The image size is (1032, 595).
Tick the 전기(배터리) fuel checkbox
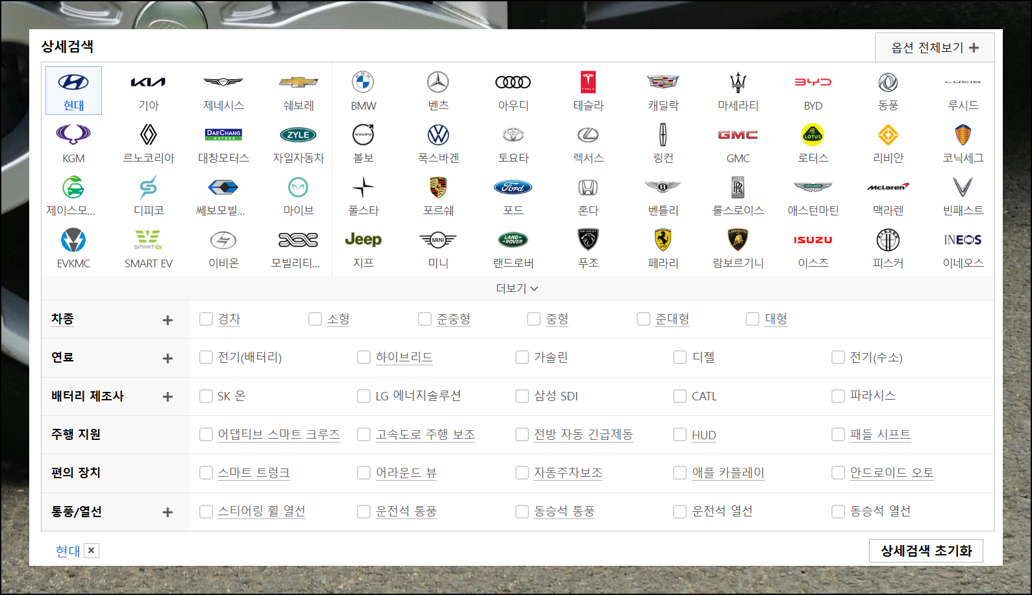pos(206,358)
